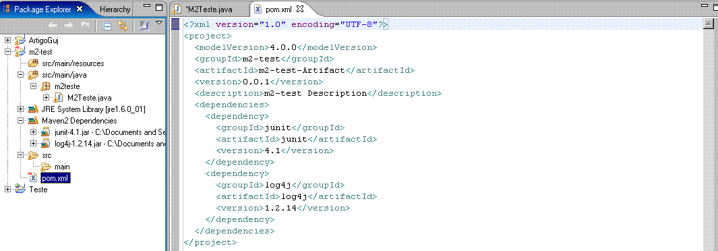Click the forward arrow in Package Explorer
The image size is (718, 251).
click(x=69, y=26)
